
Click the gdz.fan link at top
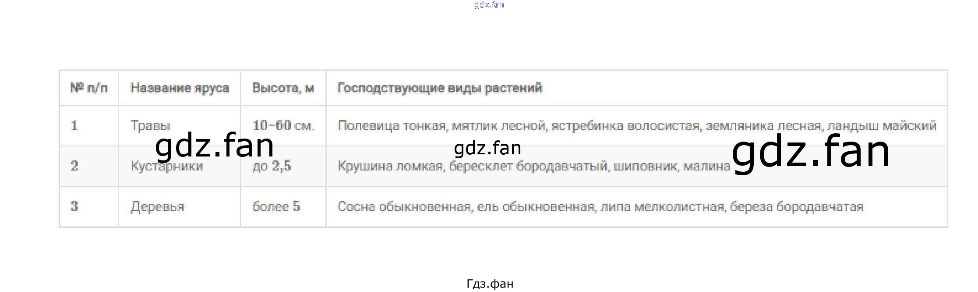pos(489,5)
